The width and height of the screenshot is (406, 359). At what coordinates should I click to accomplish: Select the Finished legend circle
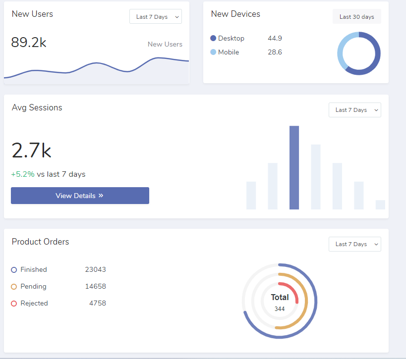point(14,270)
